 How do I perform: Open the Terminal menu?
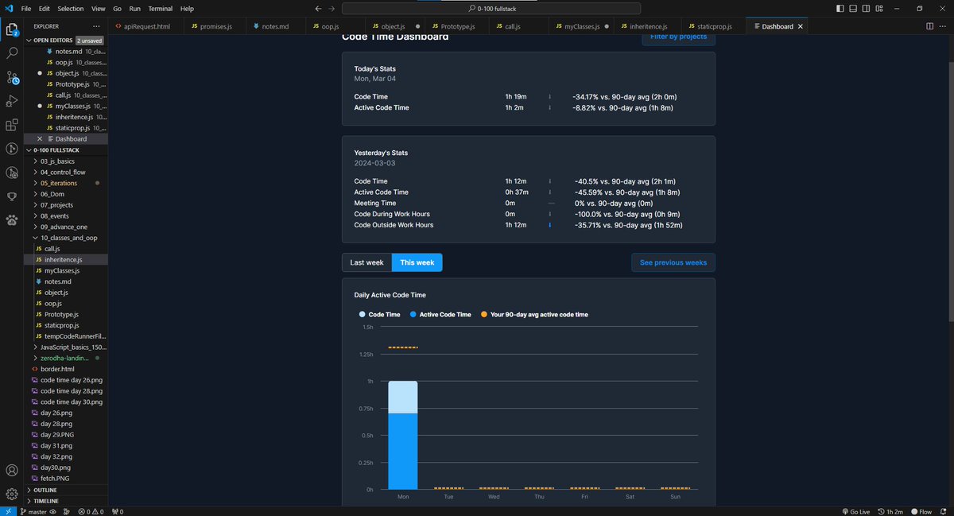coord(159,8)
